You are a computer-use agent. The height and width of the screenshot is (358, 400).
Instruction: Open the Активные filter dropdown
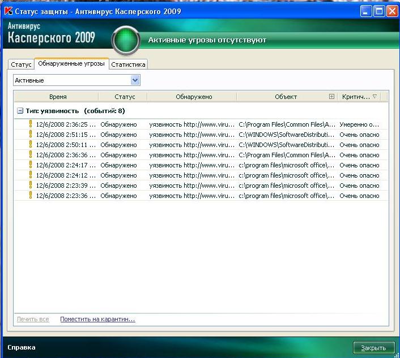point(135,80)
